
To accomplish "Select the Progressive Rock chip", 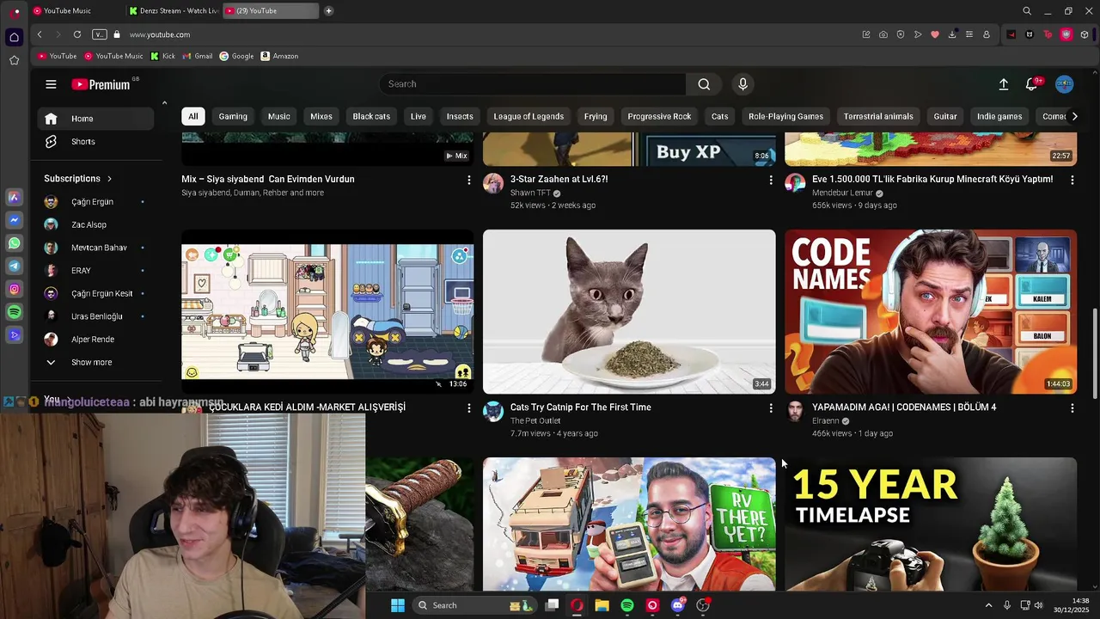I will click(x=659, y=116).
